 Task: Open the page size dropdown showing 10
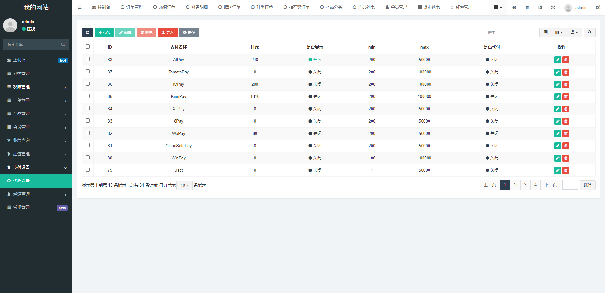click(184, 185)
